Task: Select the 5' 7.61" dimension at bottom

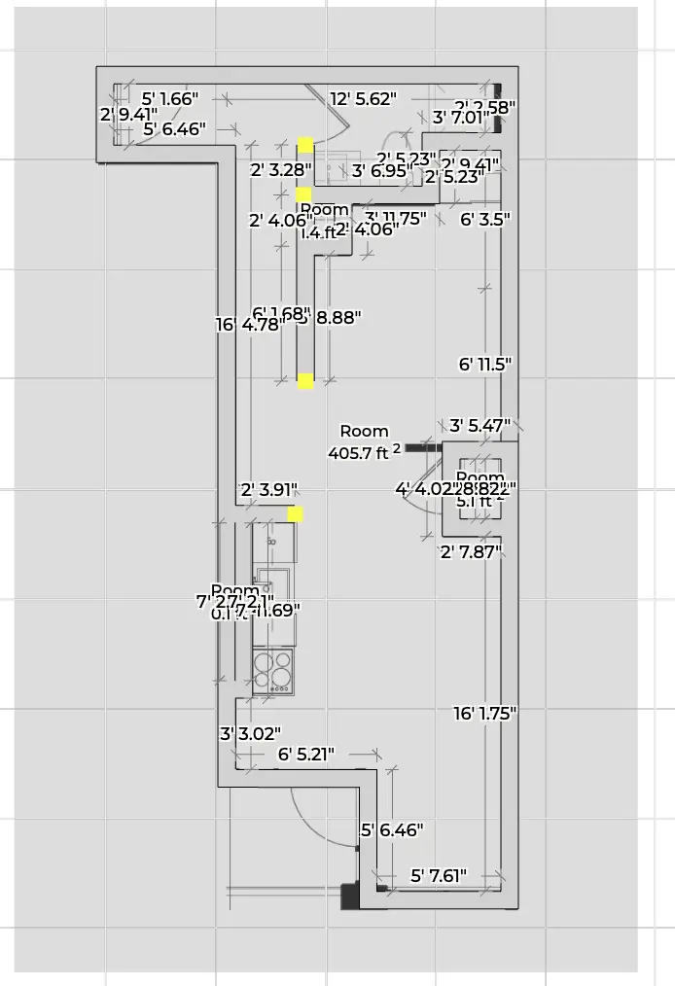Action: [x=439, y=875]
